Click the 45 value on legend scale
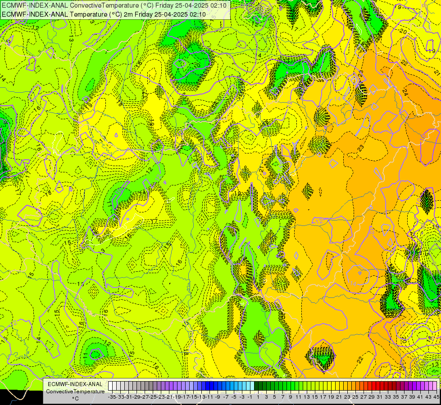The height and width of the screenshot is (405, 441). click(436, 397)
